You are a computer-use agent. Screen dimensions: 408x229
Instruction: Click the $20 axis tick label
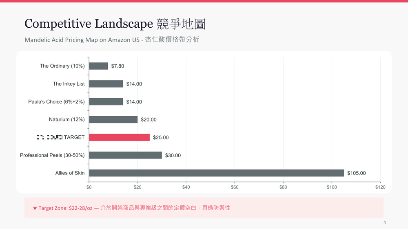[x=137, y=187]
